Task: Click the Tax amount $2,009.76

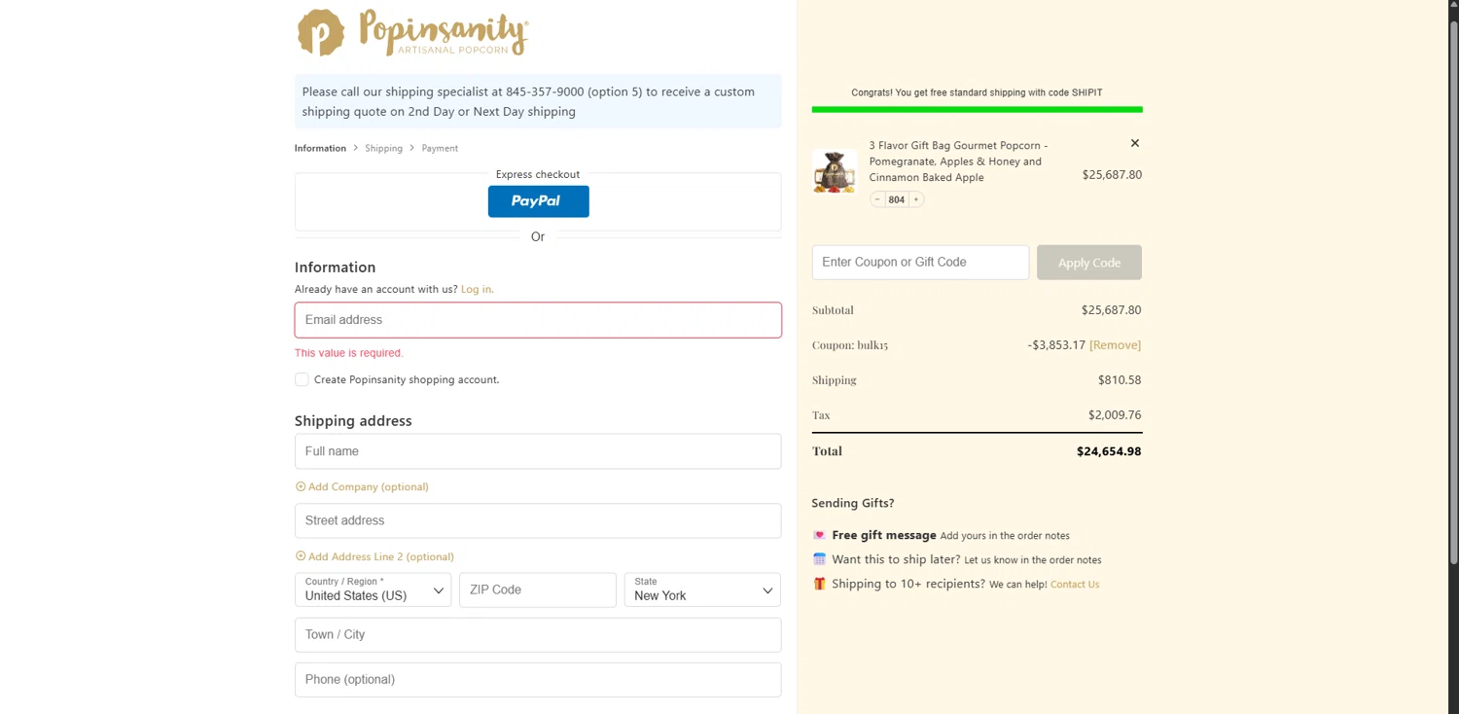Action: point(1115,415)
